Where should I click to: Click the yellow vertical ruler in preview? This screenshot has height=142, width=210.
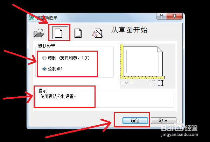(121, 60)
